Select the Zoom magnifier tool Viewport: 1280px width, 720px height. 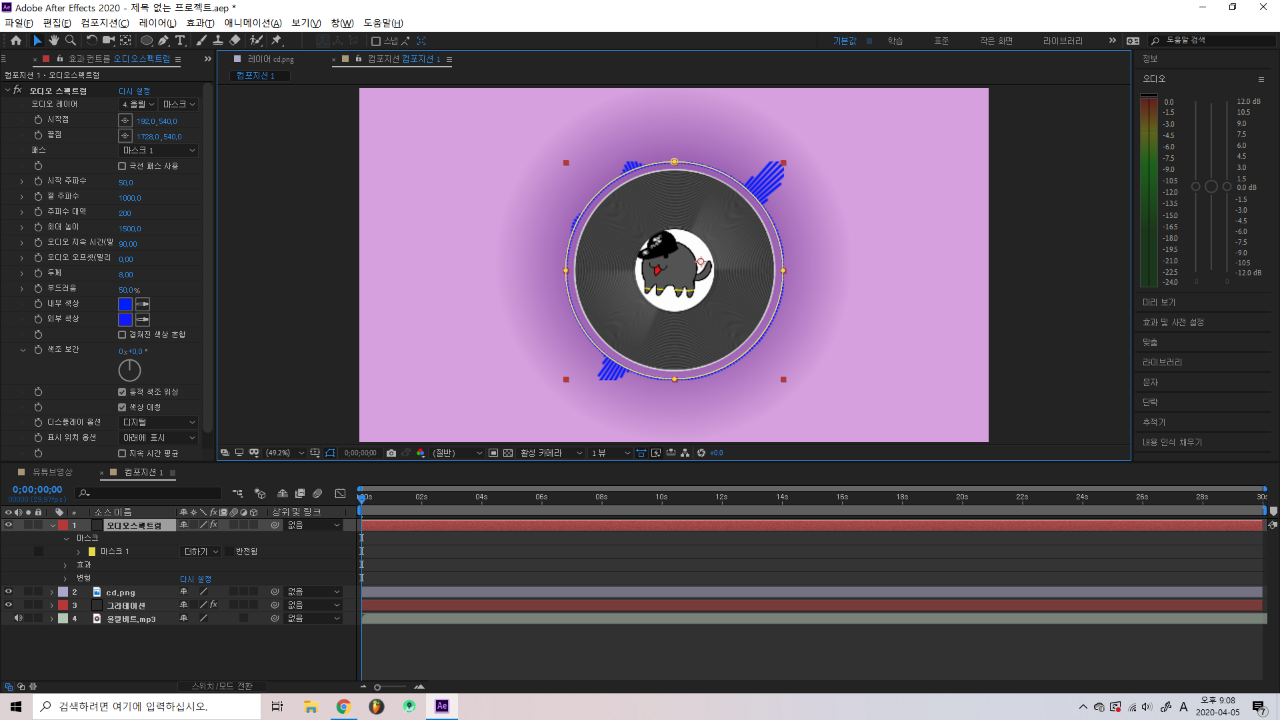[x=71, y=41]
